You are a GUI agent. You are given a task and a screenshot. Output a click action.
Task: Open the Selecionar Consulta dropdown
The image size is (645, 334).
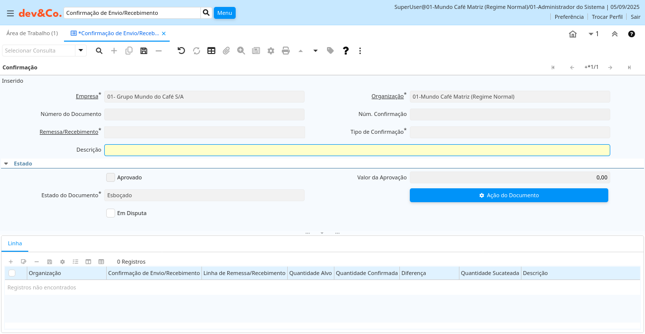[81, 51]
